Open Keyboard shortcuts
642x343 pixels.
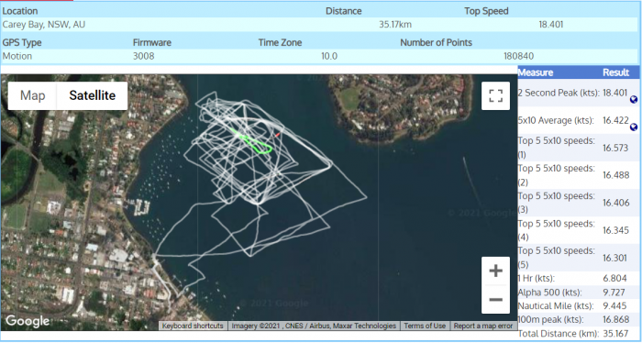(x=193, y=326)
